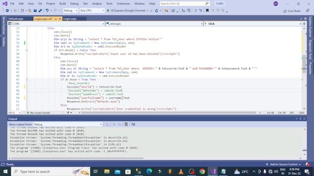Click the Find in Files icon
This screenshot has height=176, width=314.
(x=166, y=11)
